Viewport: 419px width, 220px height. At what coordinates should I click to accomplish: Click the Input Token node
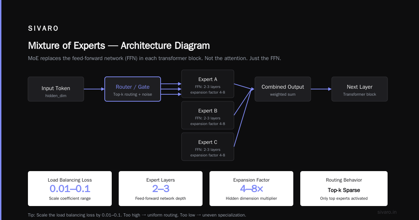point(56,89)
